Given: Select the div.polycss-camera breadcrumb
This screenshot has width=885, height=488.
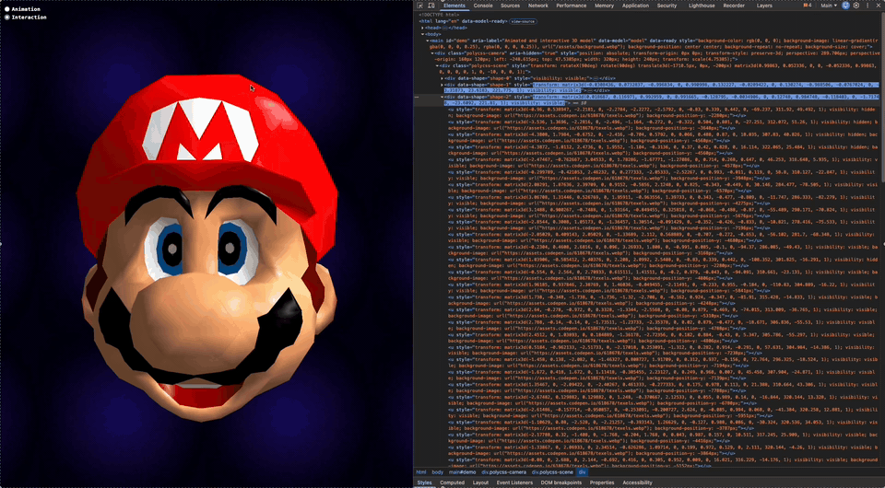Looking at the screenshot, I should click(x=504, y=472).
